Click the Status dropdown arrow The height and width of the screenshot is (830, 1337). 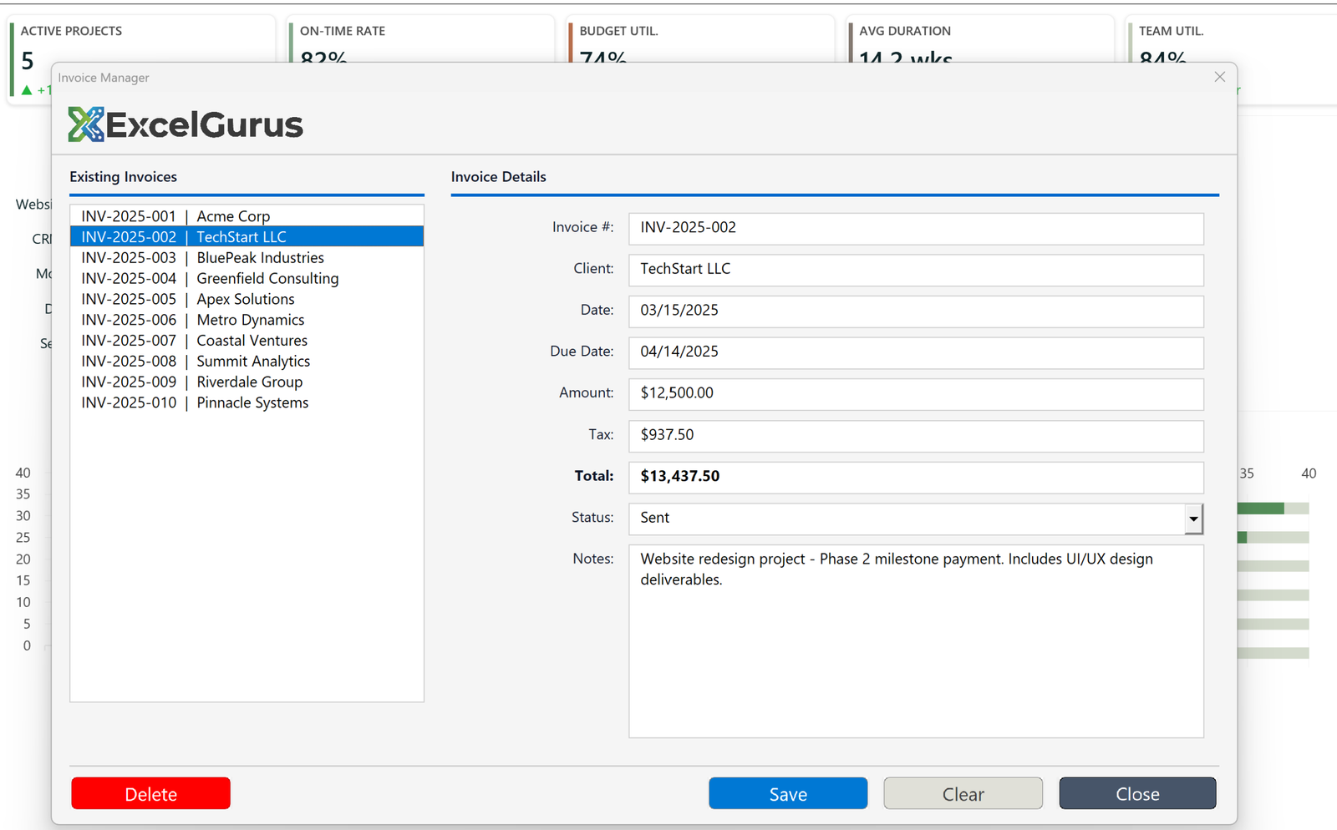[1194, 519]
